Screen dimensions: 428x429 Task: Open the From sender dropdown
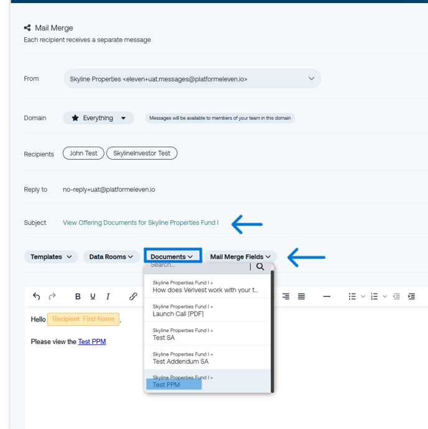coord(192,79)
